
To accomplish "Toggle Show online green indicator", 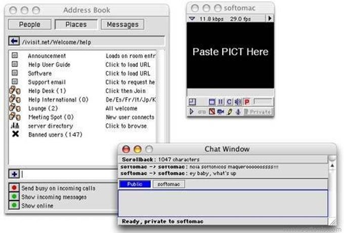I will 14,205.
